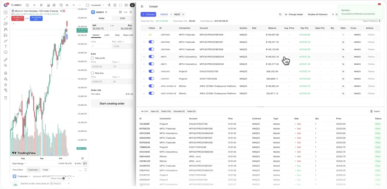
Task: Open the quick search magnifier icon in the chart toolbar
Action: coord(109,5)
